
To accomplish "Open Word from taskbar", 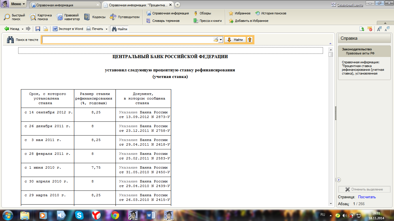I will tap(151, 215).
